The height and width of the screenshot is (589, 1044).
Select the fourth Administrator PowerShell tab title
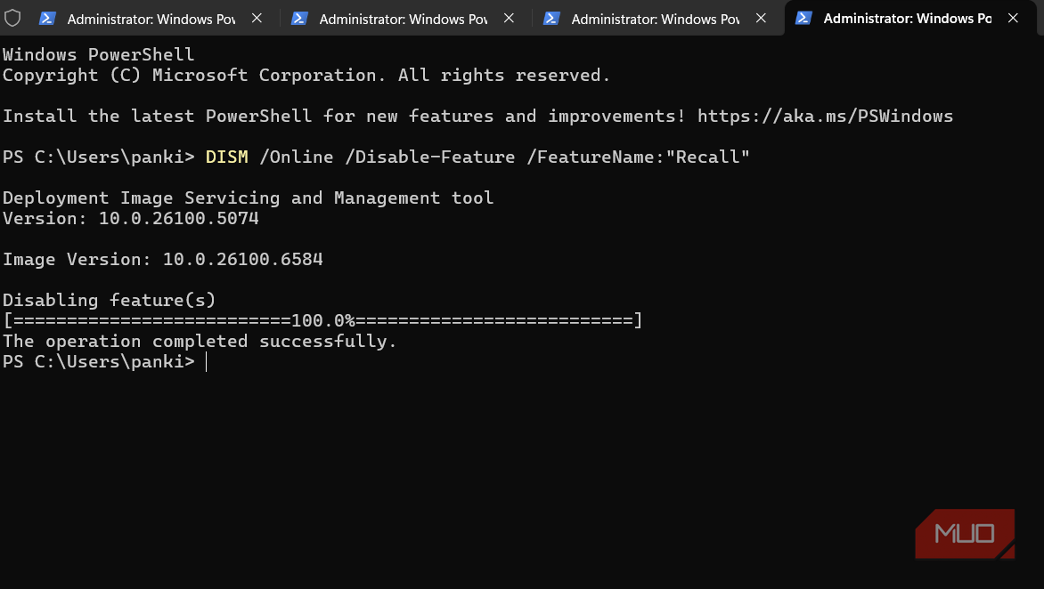[x=907, y=19]
